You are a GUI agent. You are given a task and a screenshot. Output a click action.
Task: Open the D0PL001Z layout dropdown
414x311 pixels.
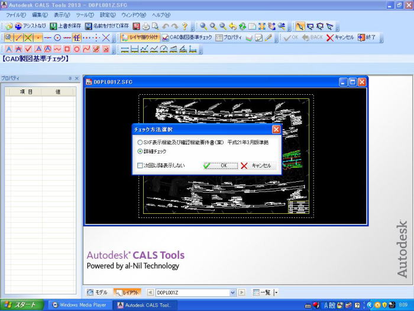pos(232,293)
